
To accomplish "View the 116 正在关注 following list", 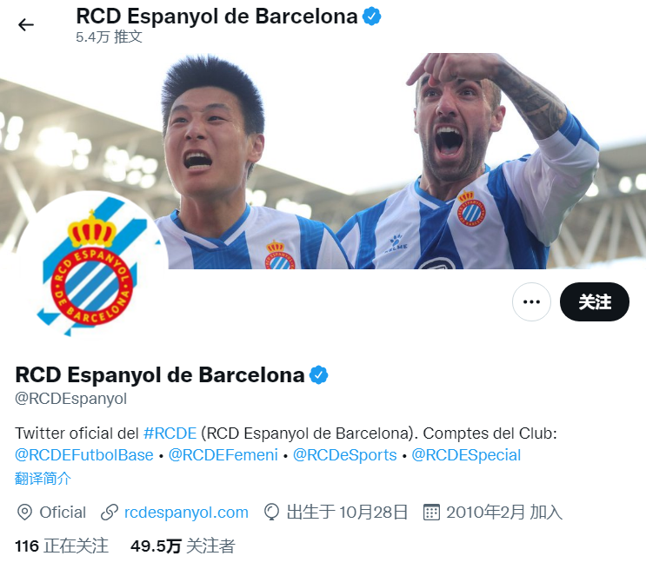I will [x=62, y=546].
